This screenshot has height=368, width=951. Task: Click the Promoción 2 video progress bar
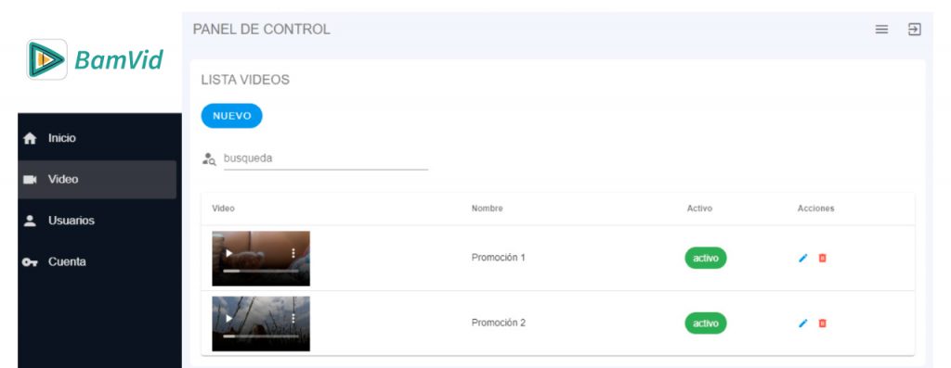coord(261,336)
